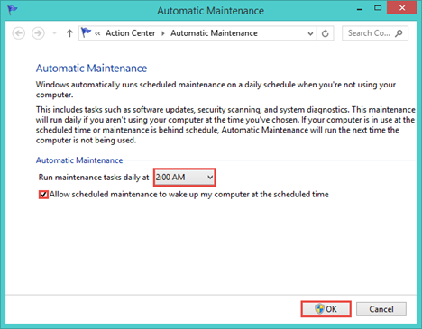Click the 'Run maintenance tasks daily at' label
Viewport: 422px width, 329px height.
94,178
